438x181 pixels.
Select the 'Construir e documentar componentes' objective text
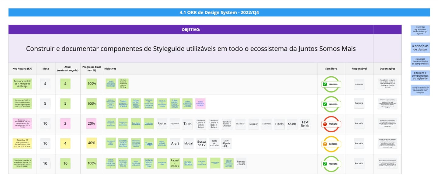pyautogui.click(x=191, y=49)
